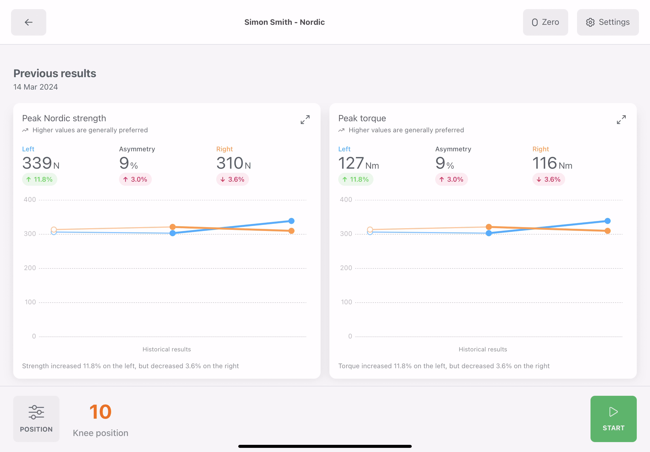Image resolution: width=650 pixels, height=452 pixels.
Task: Open Settings
Action: [x=608, y=22]
